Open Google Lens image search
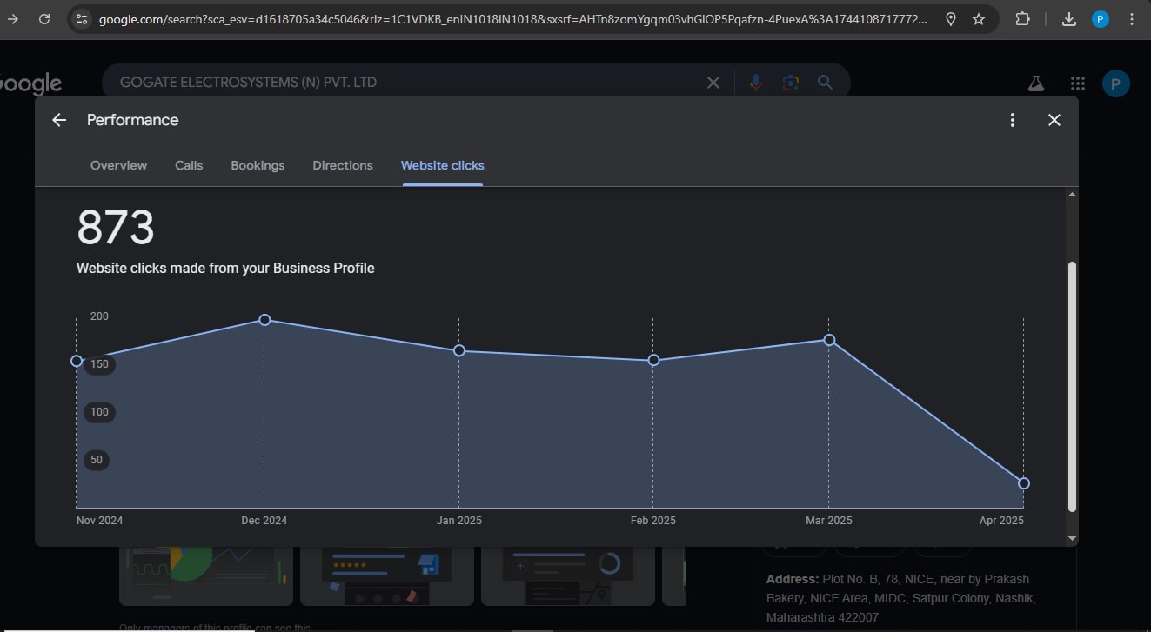 (x=790, y=83)
